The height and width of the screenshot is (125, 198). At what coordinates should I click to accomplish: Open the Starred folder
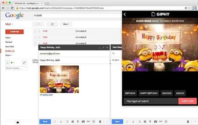(9, 42)
